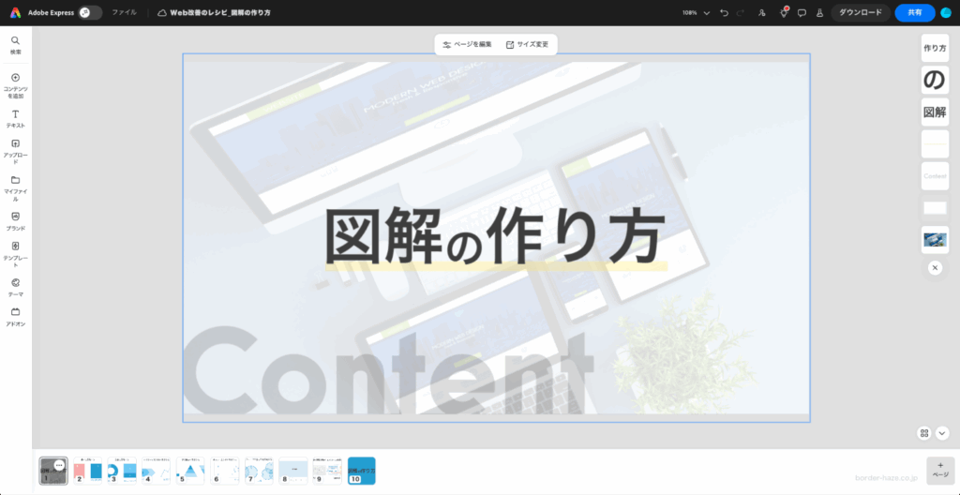Click the Download (ダウンロード) button
The width and height of the screenshot is (960, 495).
[860, 13]
